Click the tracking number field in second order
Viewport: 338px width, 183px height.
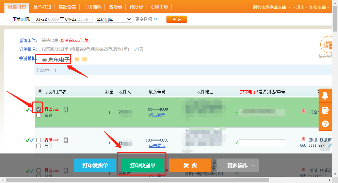point(262,143)
